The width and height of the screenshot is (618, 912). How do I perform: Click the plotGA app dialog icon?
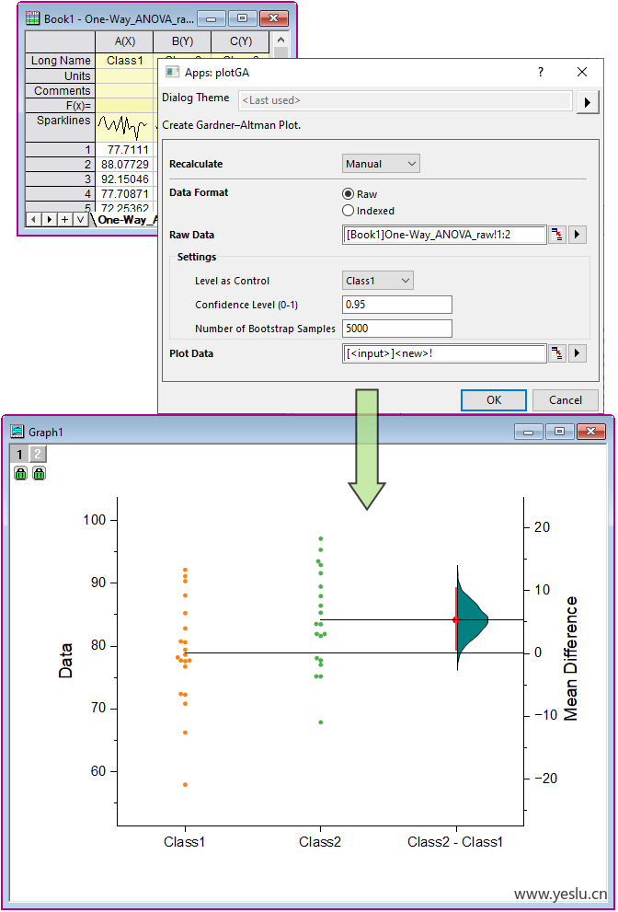(173, 72)
